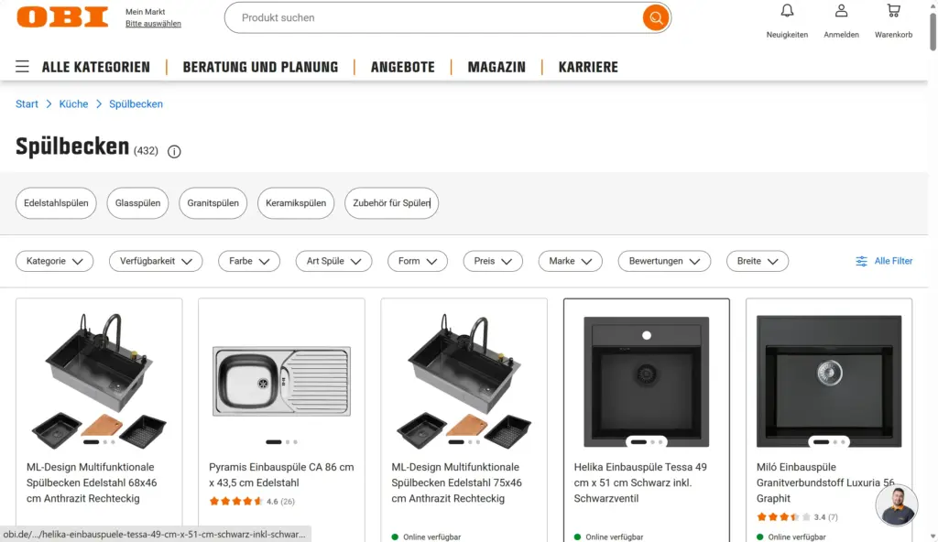Expand the Form filter dropdown
This screenshot has width=938, height=542.
point(418,261)
